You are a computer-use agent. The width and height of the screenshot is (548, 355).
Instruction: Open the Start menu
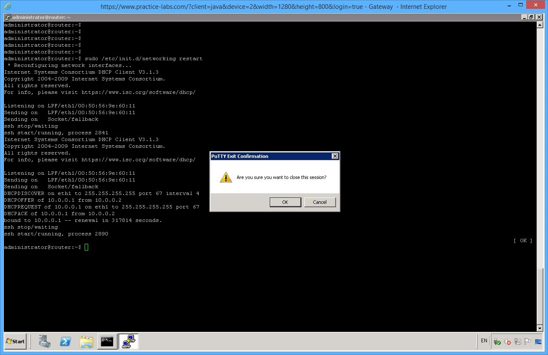click(15, 342)
